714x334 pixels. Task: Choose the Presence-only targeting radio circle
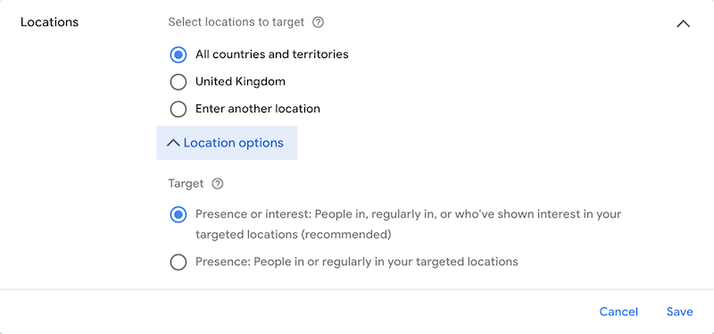coord(178,263)
